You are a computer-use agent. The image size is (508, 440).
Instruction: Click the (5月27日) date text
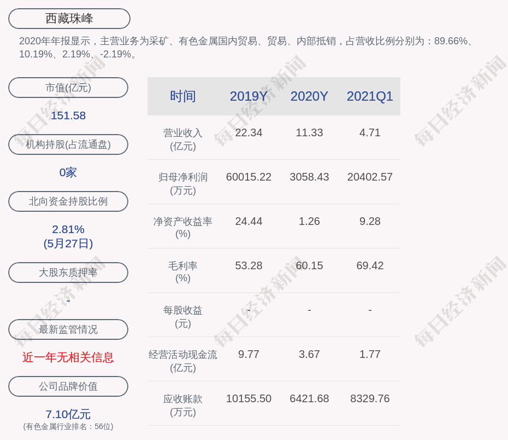point(68,244)
